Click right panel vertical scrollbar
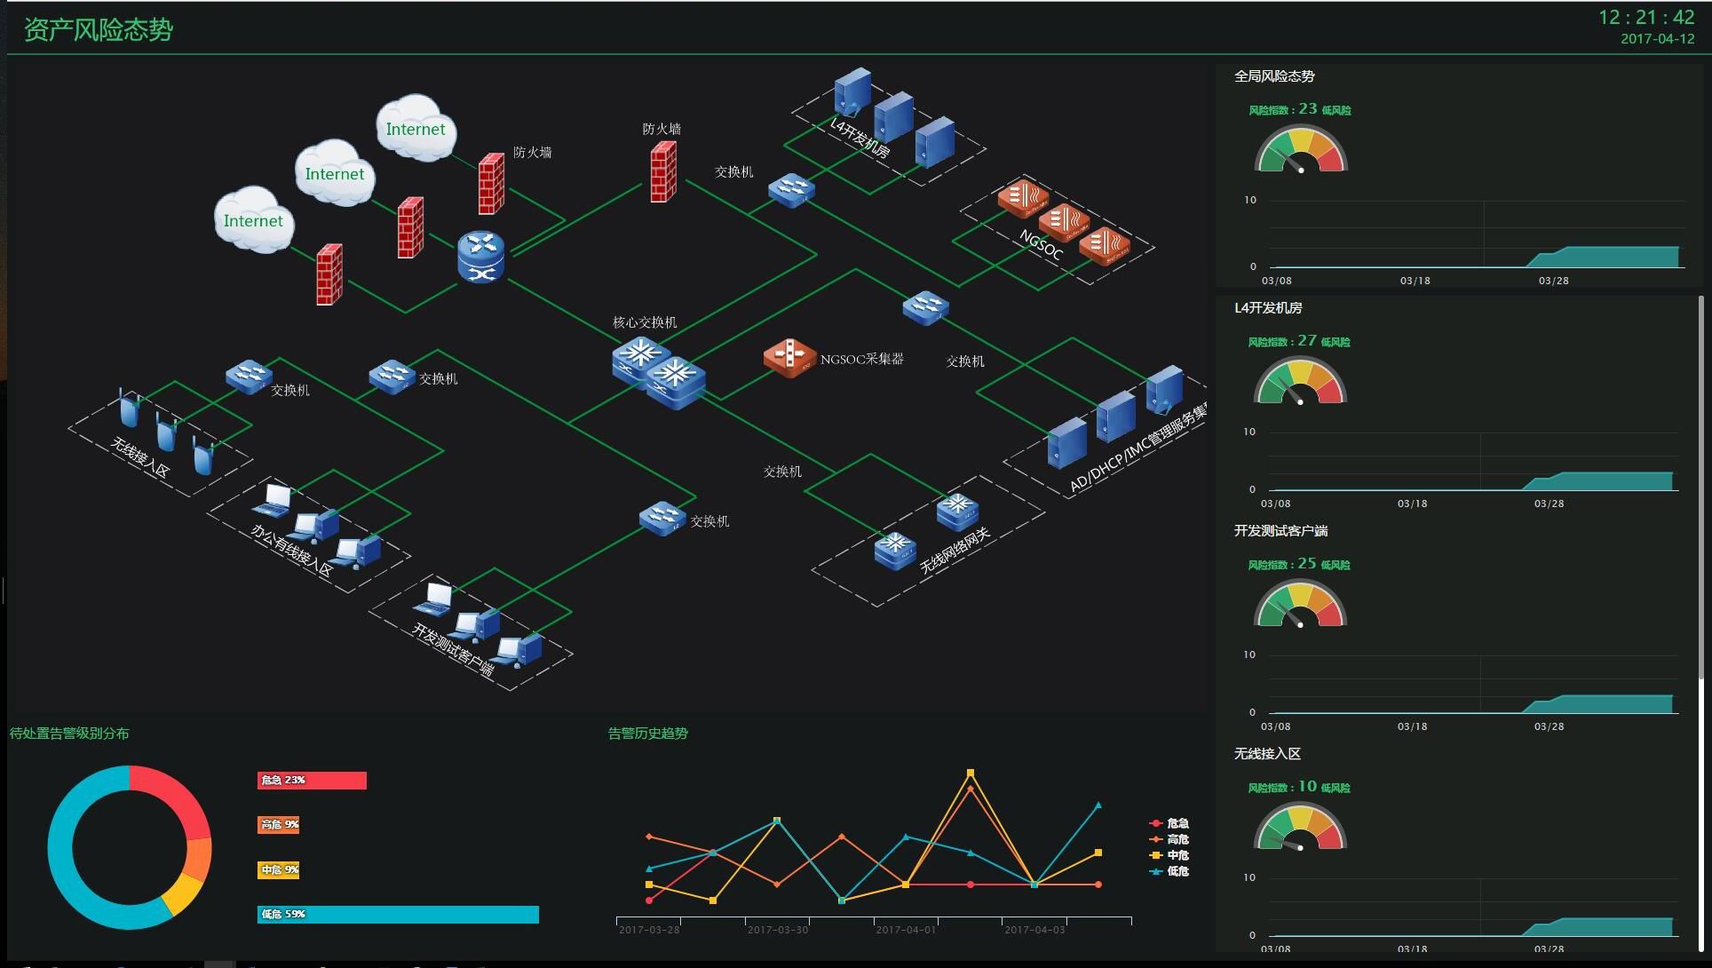Viewport: 1712px width, 968px height. coord(1701,487)
